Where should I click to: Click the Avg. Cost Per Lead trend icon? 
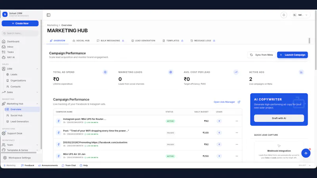tap(236, 72)
